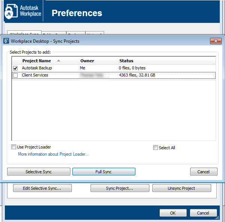Image resolution: width=225 pixels, height=222 pixels.
Task: Click the Autotask Workplace logo
Action: [x=22, y=12]
